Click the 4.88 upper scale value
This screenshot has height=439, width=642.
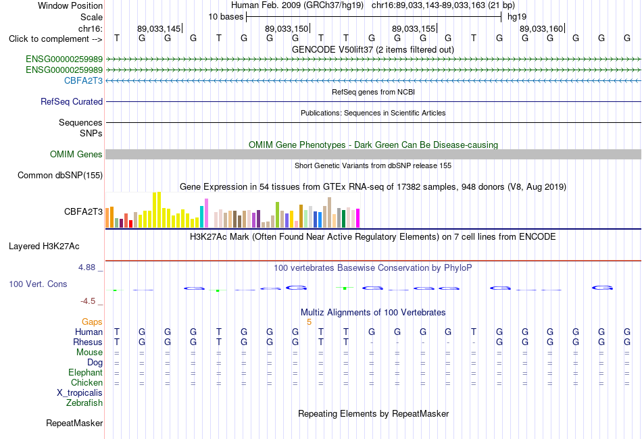tap(87, 267)
